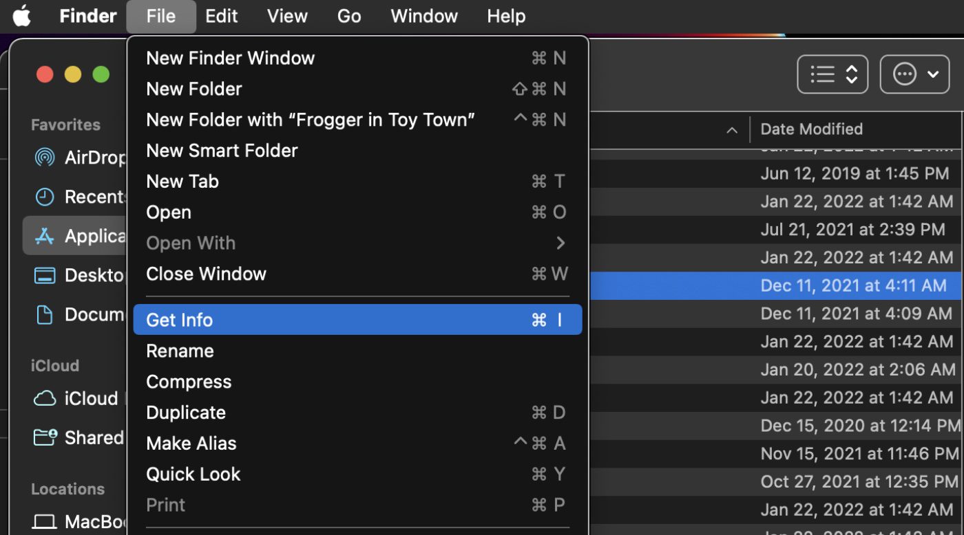Sort by Date Modified column header
Screen dimensions: 964x535
click(811, 129)
